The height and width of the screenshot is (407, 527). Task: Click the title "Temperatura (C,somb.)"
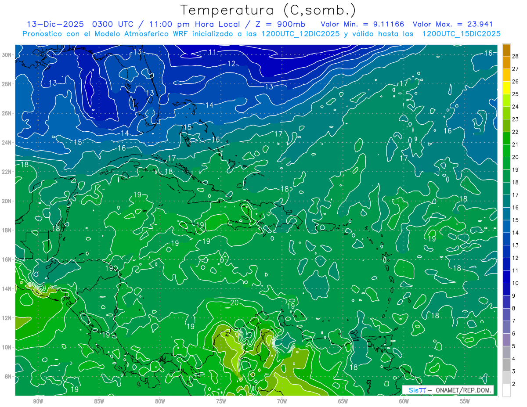(268, 10)
